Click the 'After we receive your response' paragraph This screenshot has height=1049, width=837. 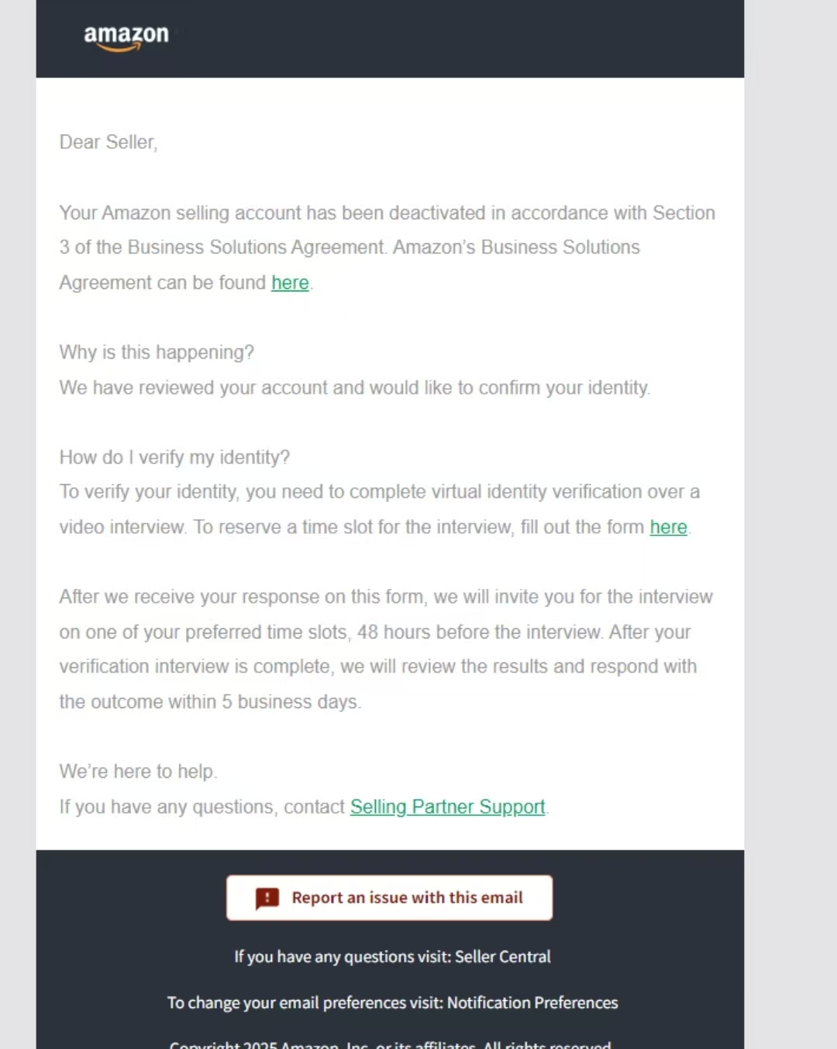click(386, 597)
